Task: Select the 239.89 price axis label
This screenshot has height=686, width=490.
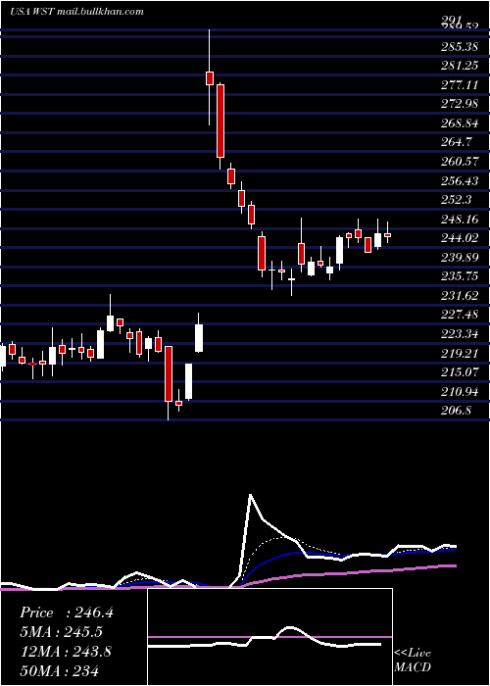Action: (x=462, y=258)
